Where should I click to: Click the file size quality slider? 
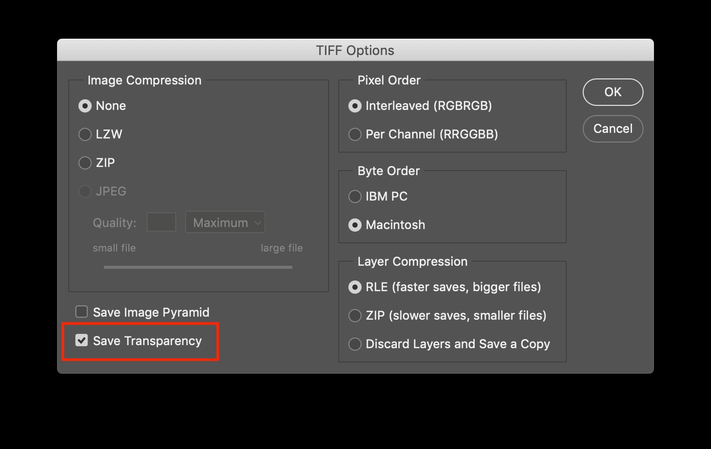(198, 266)
